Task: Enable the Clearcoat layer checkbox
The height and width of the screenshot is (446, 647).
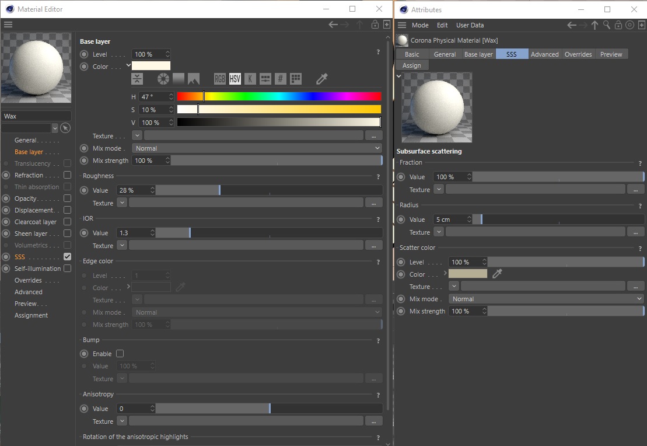Action: click(67, 222)
